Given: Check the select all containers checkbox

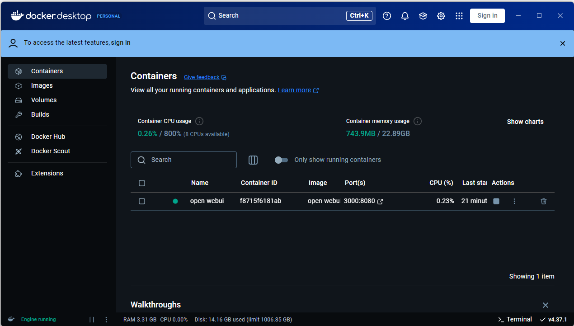Looking at the screenshot, I should (x=142, y=183).
